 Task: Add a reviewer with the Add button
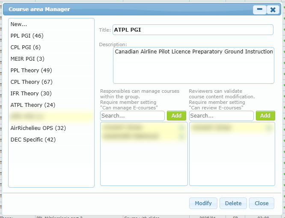[x=265, y=116]
